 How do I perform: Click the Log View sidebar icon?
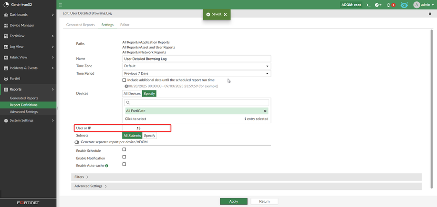(6, 47)
